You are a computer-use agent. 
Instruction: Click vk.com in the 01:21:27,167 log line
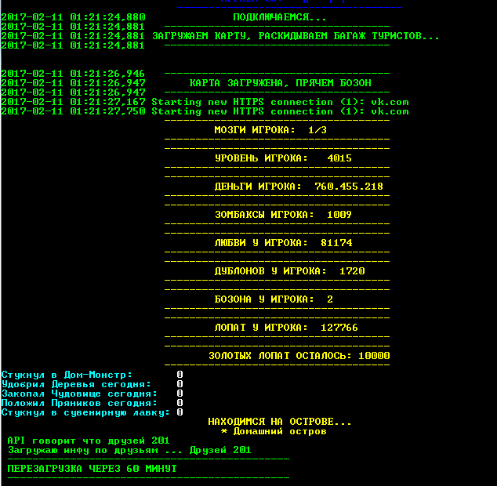pos(390,102)
